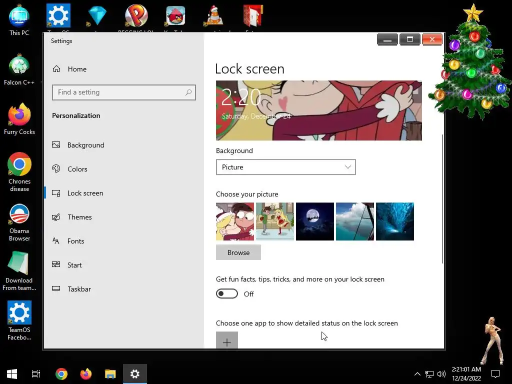
Task: Add detailed status app with plus button
Action: pos(227,340)
